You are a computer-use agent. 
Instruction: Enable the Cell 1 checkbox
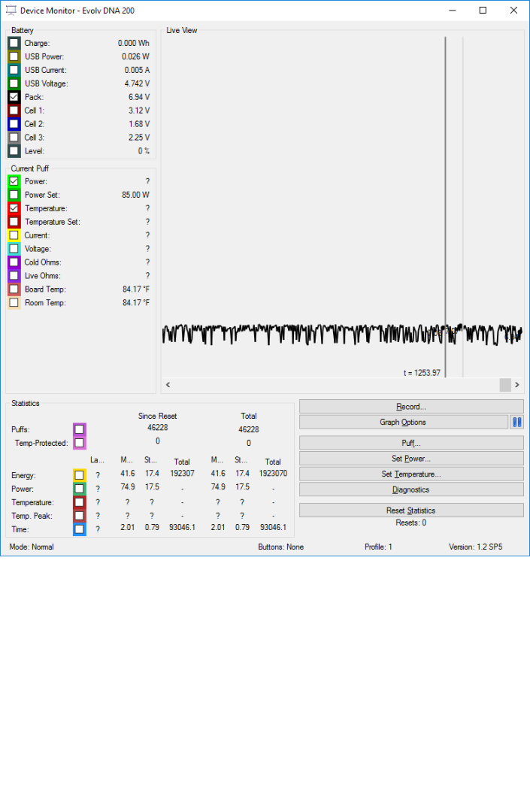coord(14,111)
